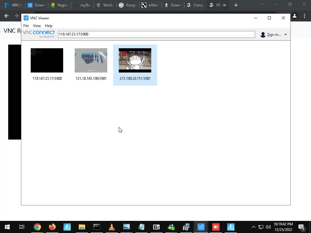
Task: Select the 119.147.23.17:5900 connection thumbnail
Action: pos(47,60)
